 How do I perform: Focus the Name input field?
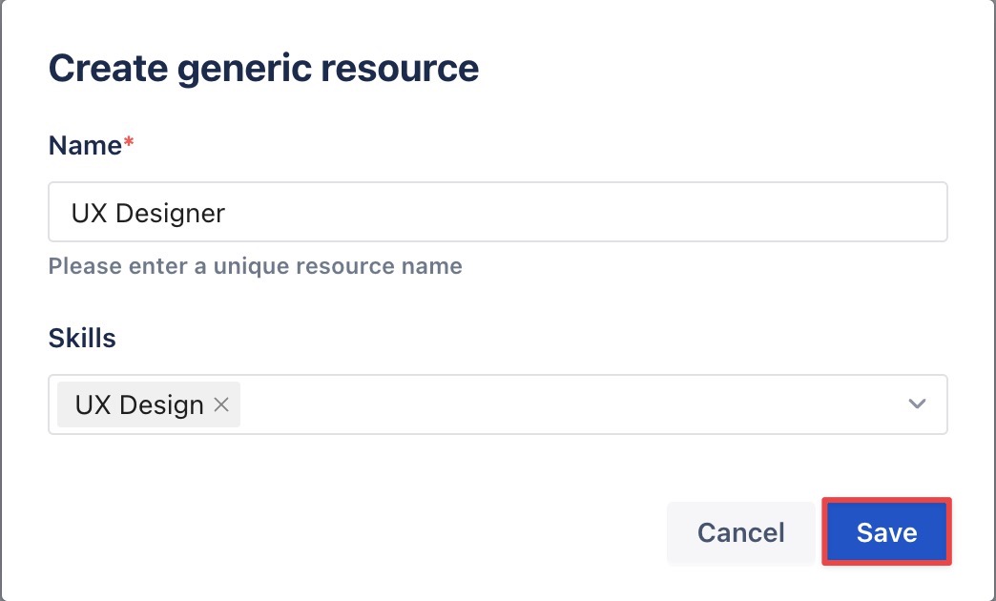(496, 212)
